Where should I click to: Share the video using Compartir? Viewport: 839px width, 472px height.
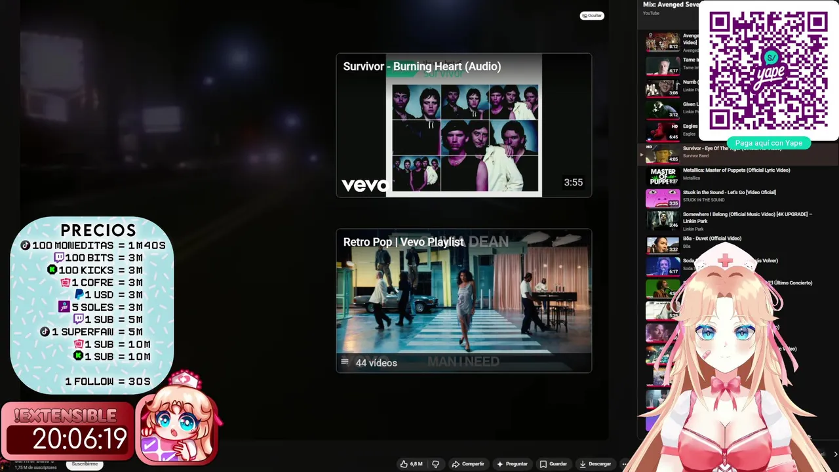click(468, 463)
